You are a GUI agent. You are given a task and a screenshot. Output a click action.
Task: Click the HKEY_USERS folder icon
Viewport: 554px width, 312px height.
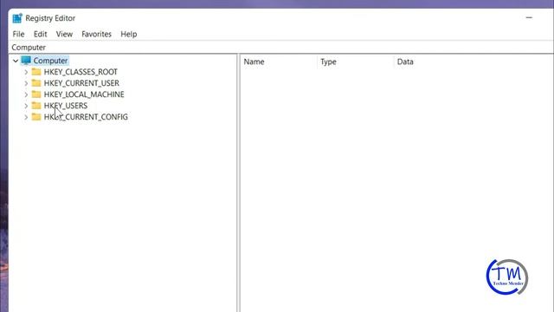pyautogui.click(x=36, y=106)
